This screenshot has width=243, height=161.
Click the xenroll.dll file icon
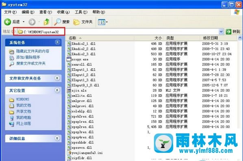point(69,64)
